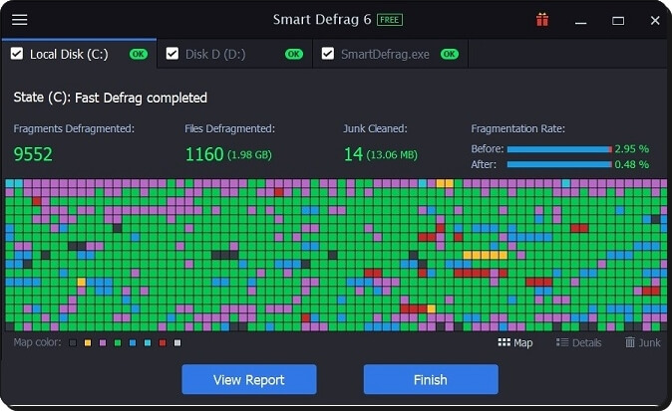The width and height of the screenshot is (672, 411).
Task: Click the Fast Defrag completed state text
Action: coord(141,98)
